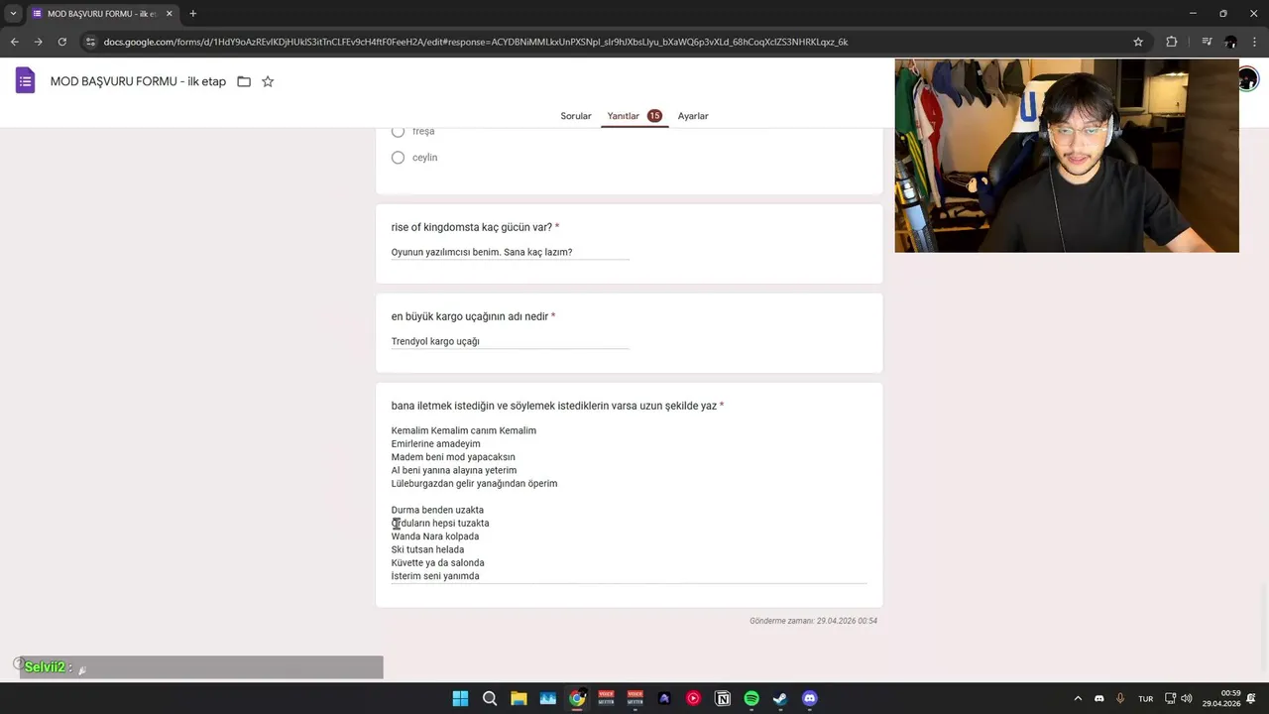Switch to the Sorular tab
The height and width of the screenshot is (714, 1269).
pos(576,116)
